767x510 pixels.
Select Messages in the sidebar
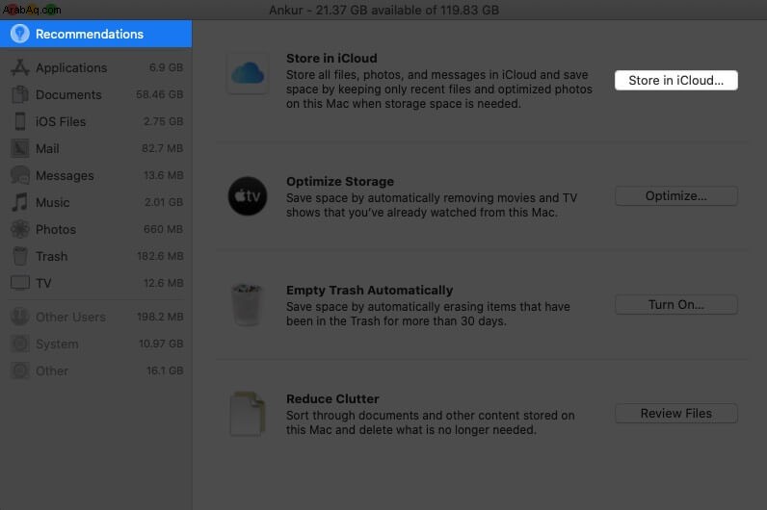[96, 175]
